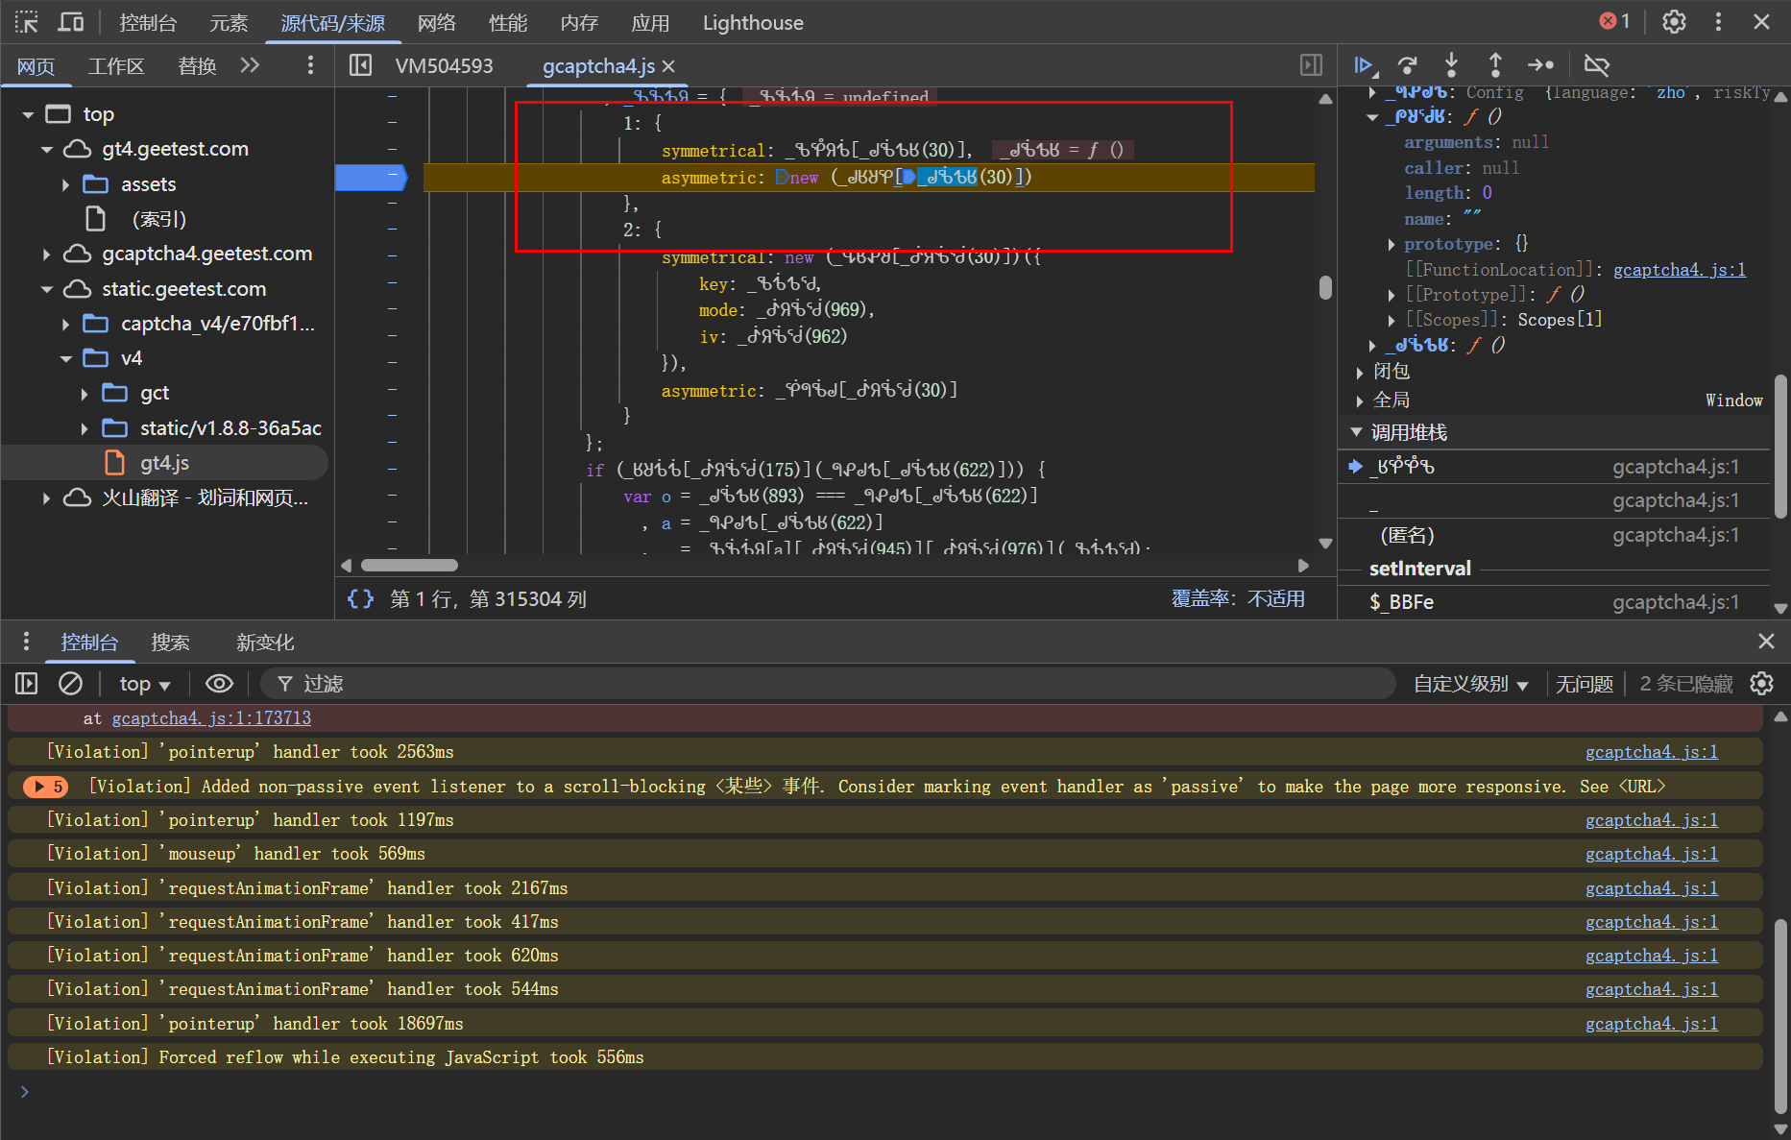Click the code editor horizontal scrollbar
The width and height of the screenshot is (1791, 1140).
[410, 566]
